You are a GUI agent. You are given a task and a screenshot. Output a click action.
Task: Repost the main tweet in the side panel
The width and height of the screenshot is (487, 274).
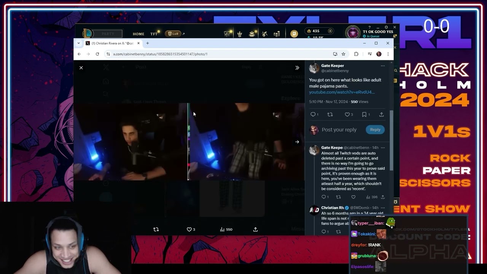point(330,115)
